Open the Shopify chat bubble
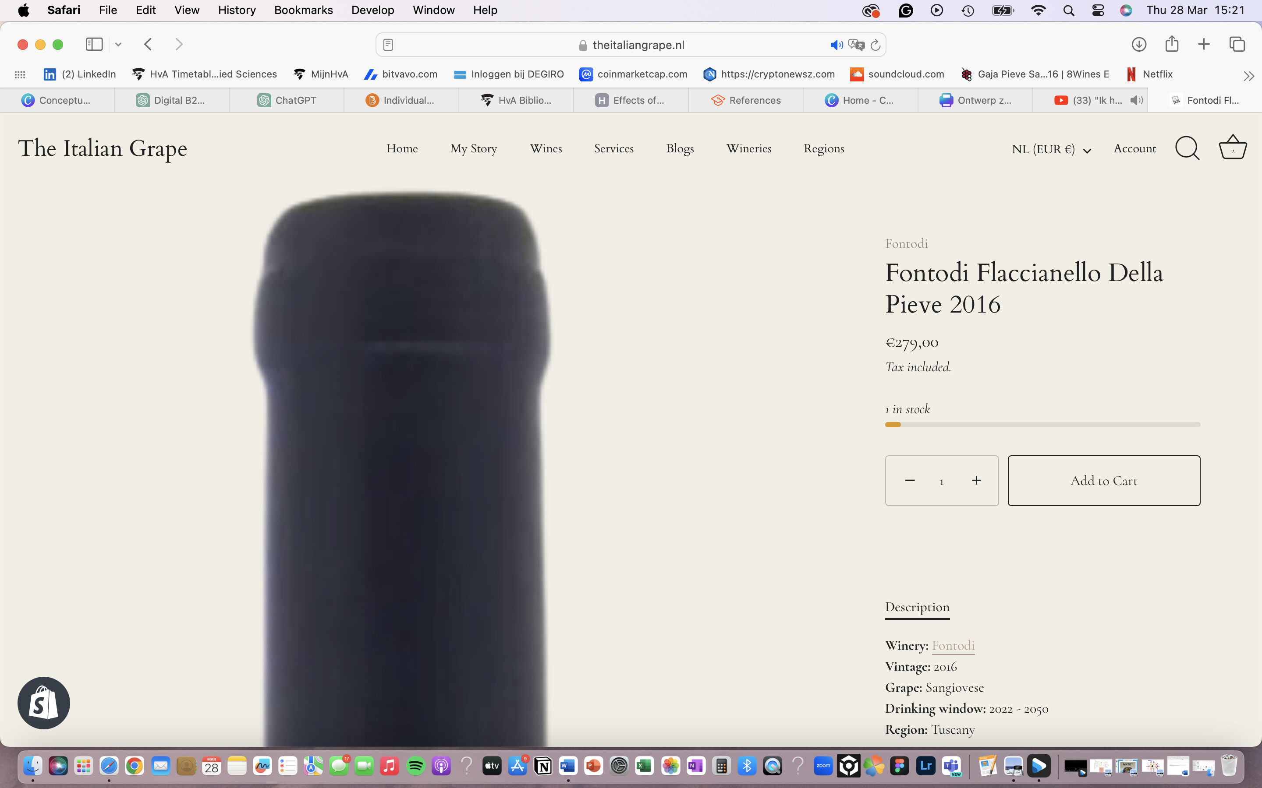 click(x=44, y=703)
